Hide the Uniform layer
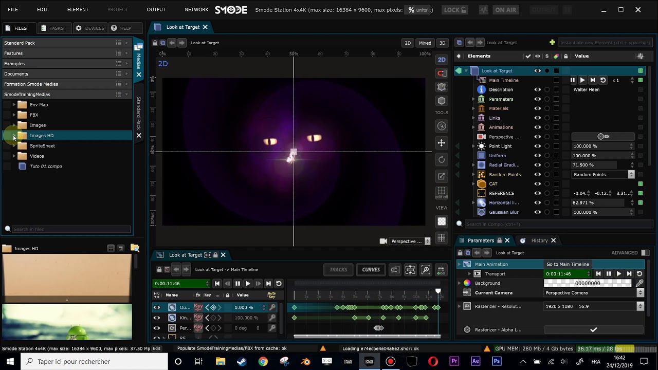 click(x=537, y=155)
